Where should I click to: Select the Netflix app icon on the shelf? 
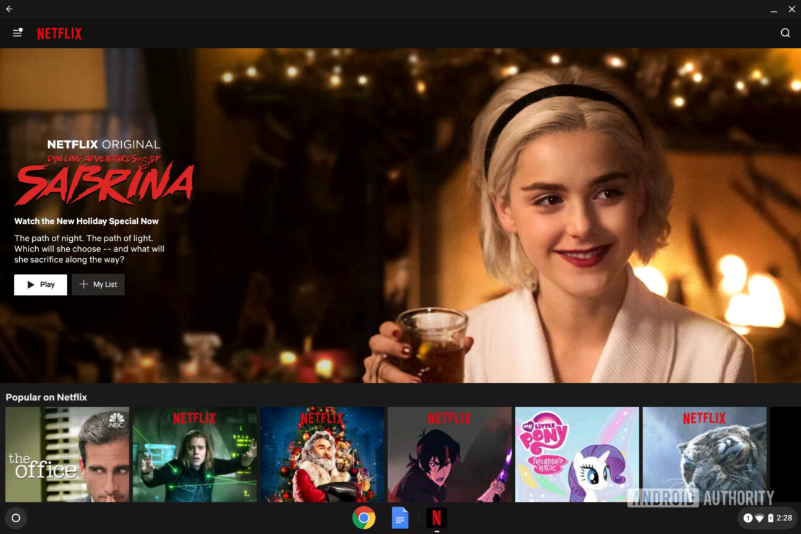coord(436,518)
